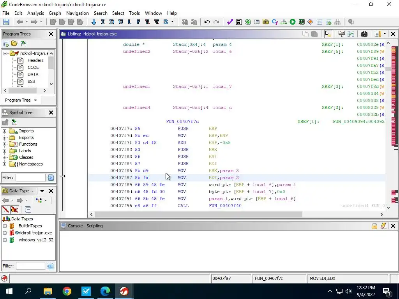Undo the last action in toolbar
399x299 pixels.
(x=207, y=22)
